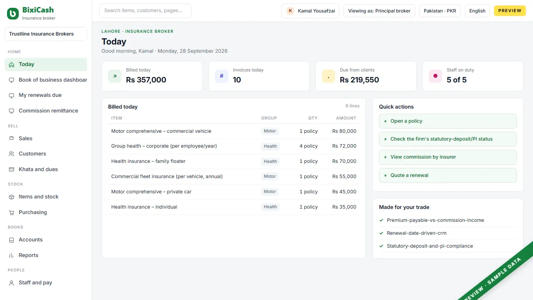Click the BixiCash logo icon
This screenshot has width=533, height=300.
point(13,14)
